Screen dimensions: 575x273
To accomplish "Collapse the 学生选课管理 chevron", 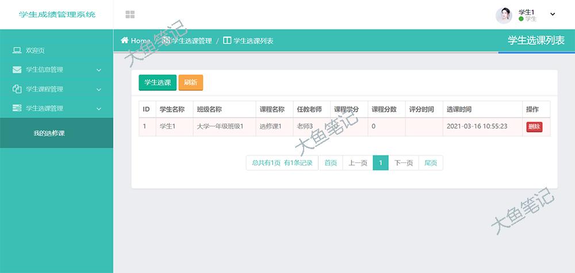I will [x=99, y=109].
